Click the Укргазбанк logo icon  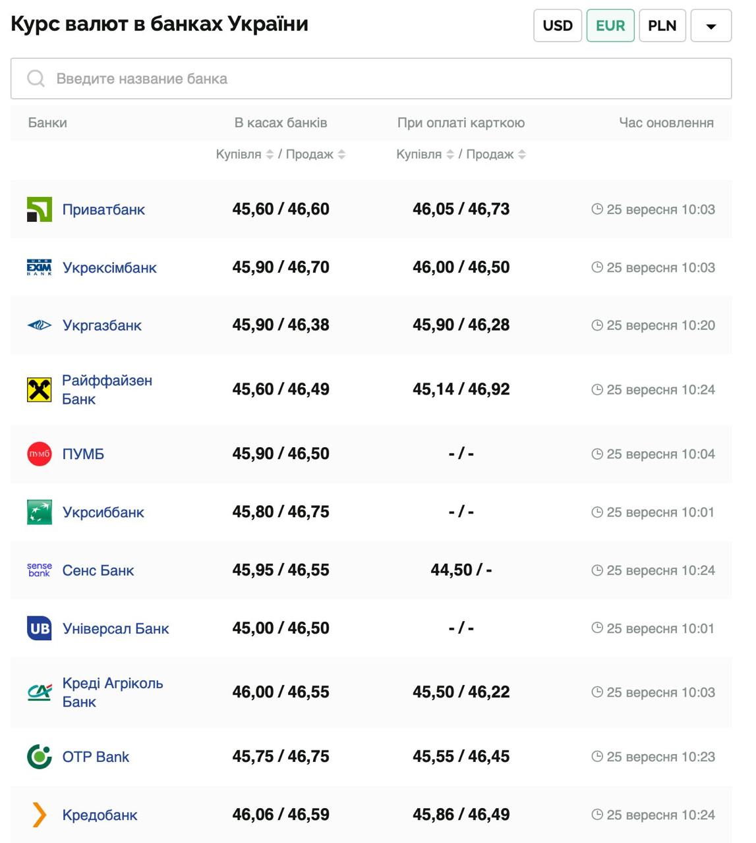[x=39, y=325]
